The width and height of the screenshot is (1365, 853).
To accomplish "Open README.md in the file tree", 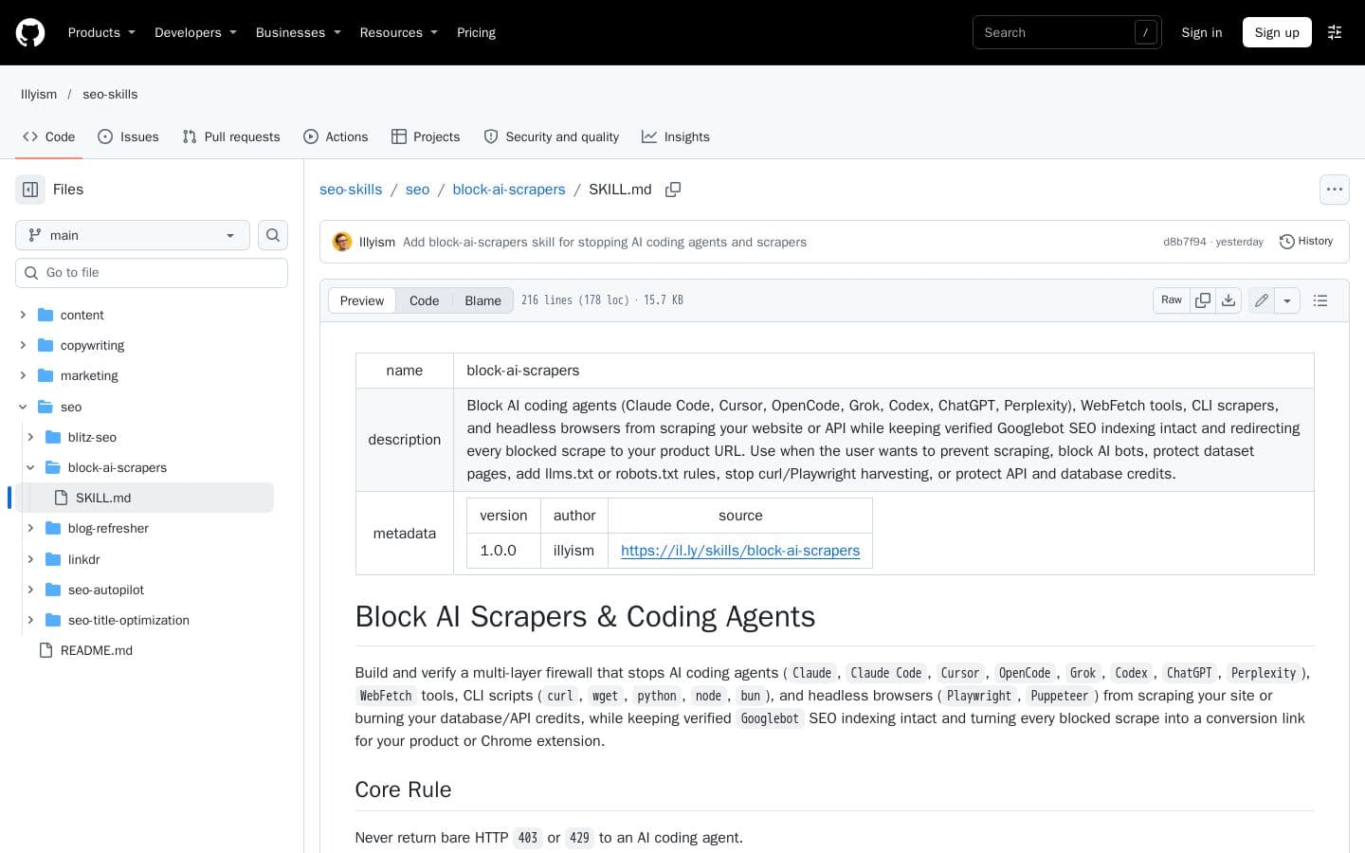I will pyautogui.click(x=96, y=650).
